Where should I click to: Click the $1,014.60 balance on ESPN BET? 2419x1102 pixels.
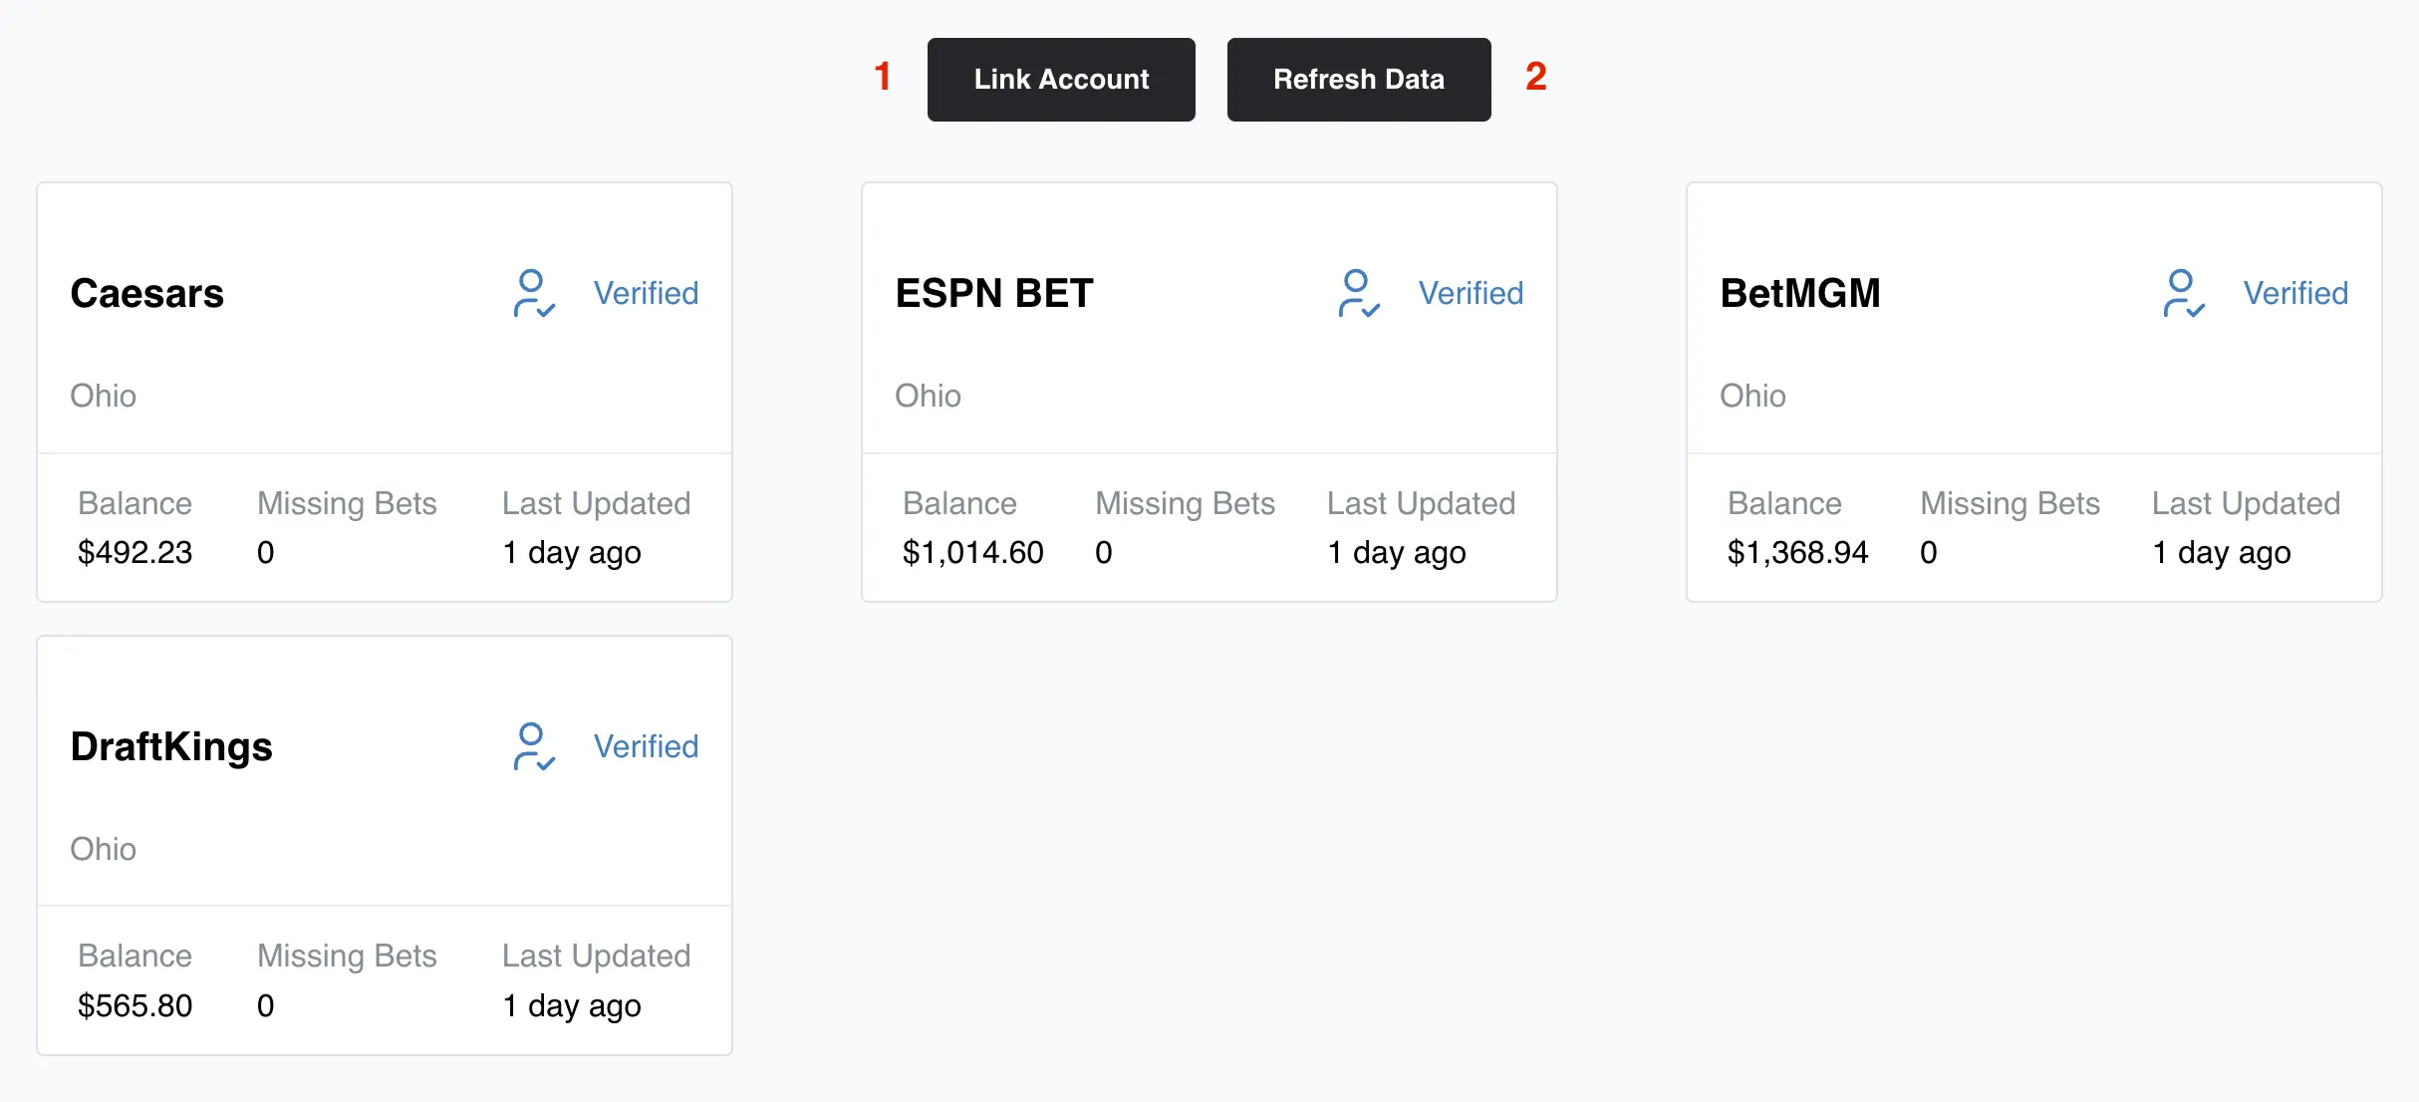pyautogui.click(x=973, y=552)
